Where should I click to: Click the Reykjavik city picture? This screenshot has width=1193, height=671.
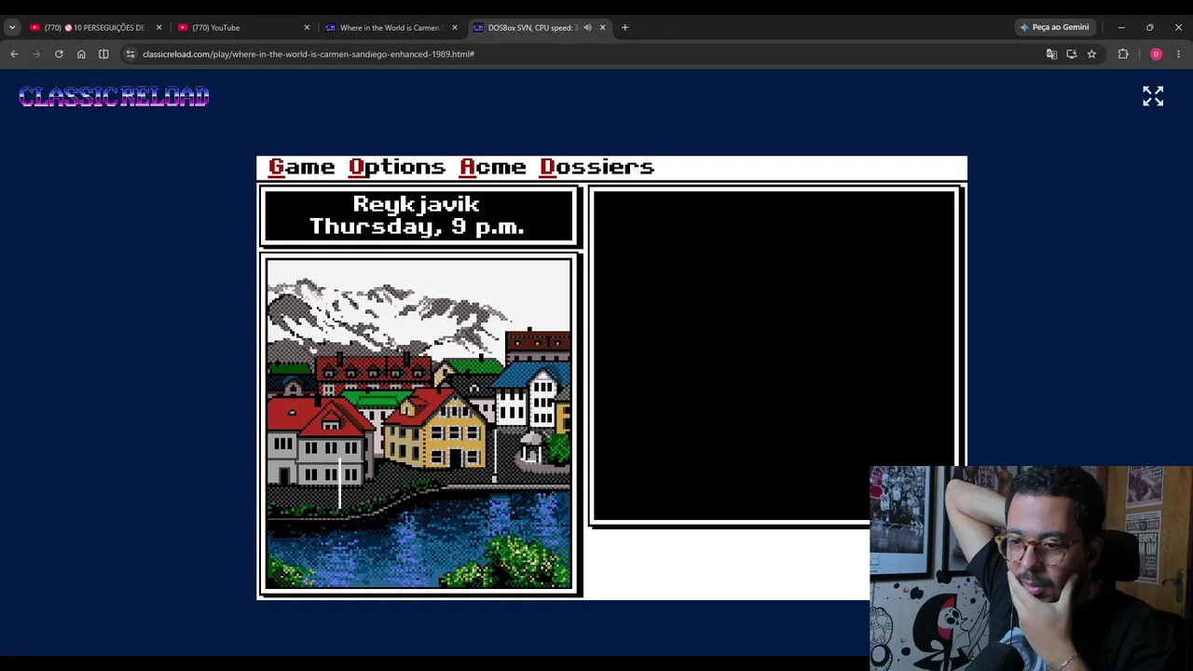(x=418, y=424)
